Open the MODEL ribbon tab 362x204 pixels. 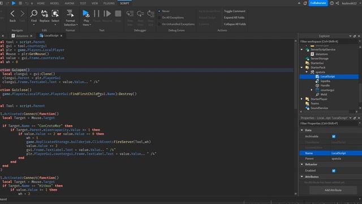[54, 3]
